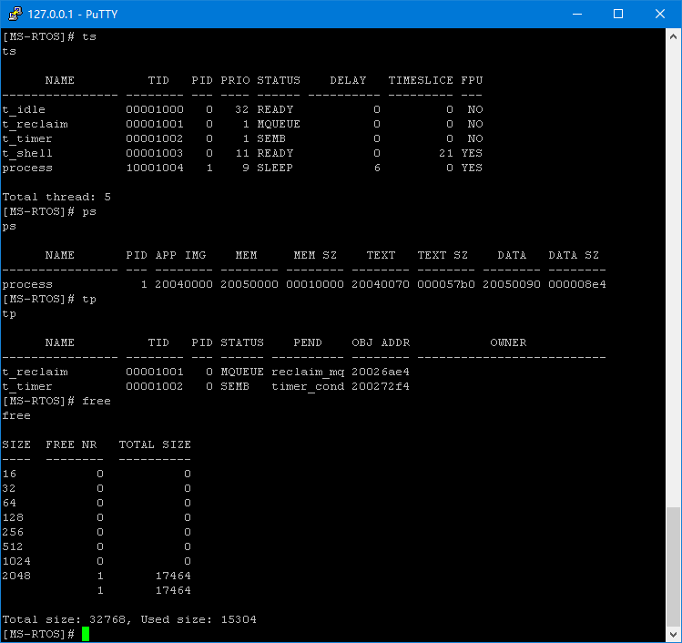Viewport: 682px width, 643px height.
Task: Click the scrollbar down arrow
Action: pyautogui.click(x=673, y=634)
